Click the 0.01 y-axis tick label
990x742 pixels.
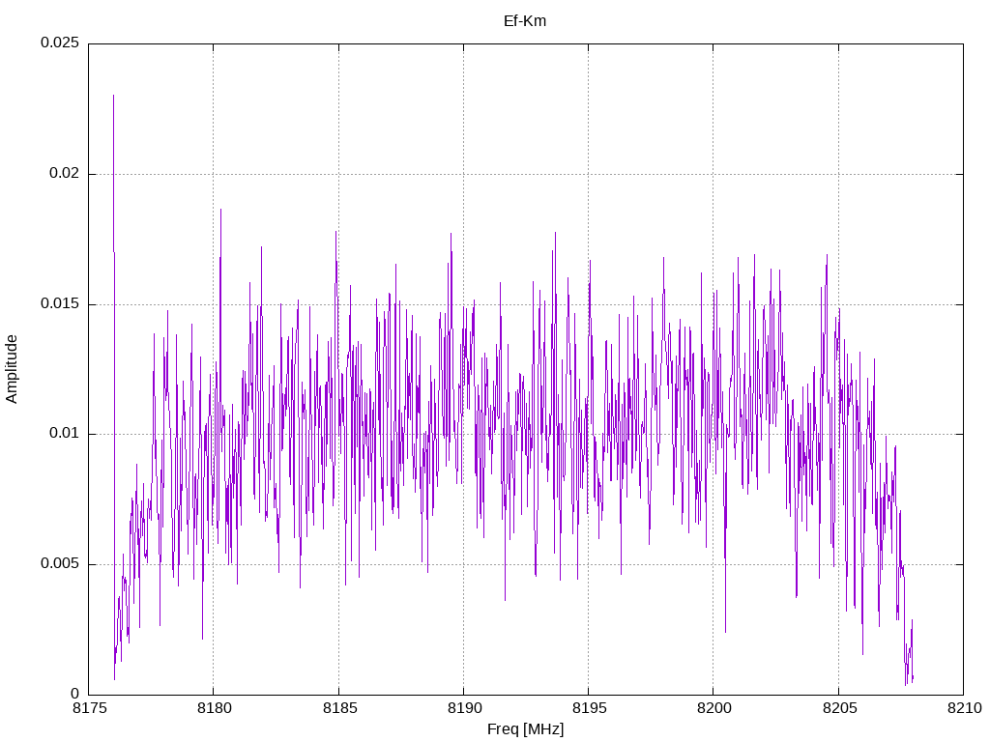click(x=65, y=434)
